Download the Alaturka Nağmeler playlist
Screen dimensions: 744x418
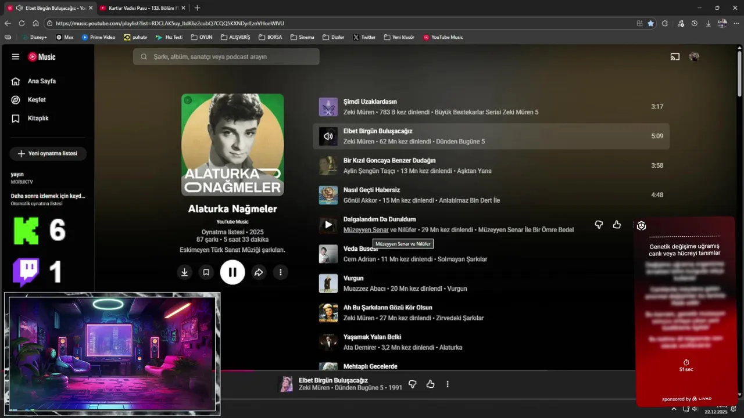pyautogui.click(x=184, y=272)
